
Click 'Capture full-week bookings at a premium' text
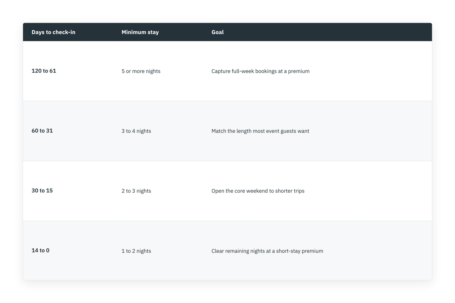260,71
